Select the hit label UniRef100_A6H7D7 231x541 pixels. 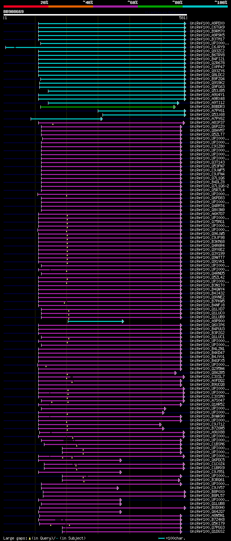point(207,214)
